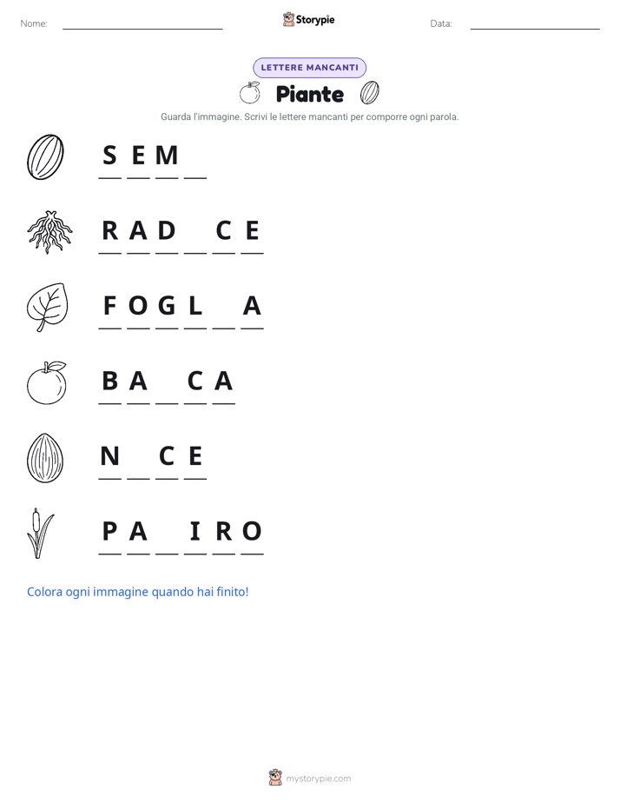Click the Data date line field

click(x=535, y=23)
